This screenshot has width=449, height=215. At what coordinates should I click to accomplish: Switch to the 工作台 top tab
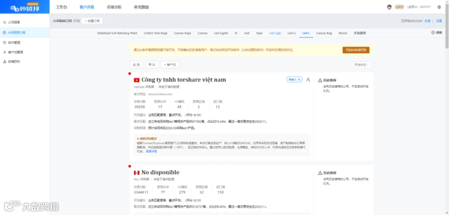point(61,7)
